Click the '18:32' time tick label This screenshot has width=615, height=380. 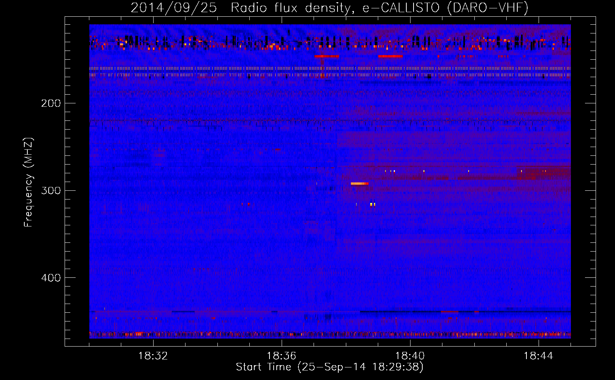(153, 356)
